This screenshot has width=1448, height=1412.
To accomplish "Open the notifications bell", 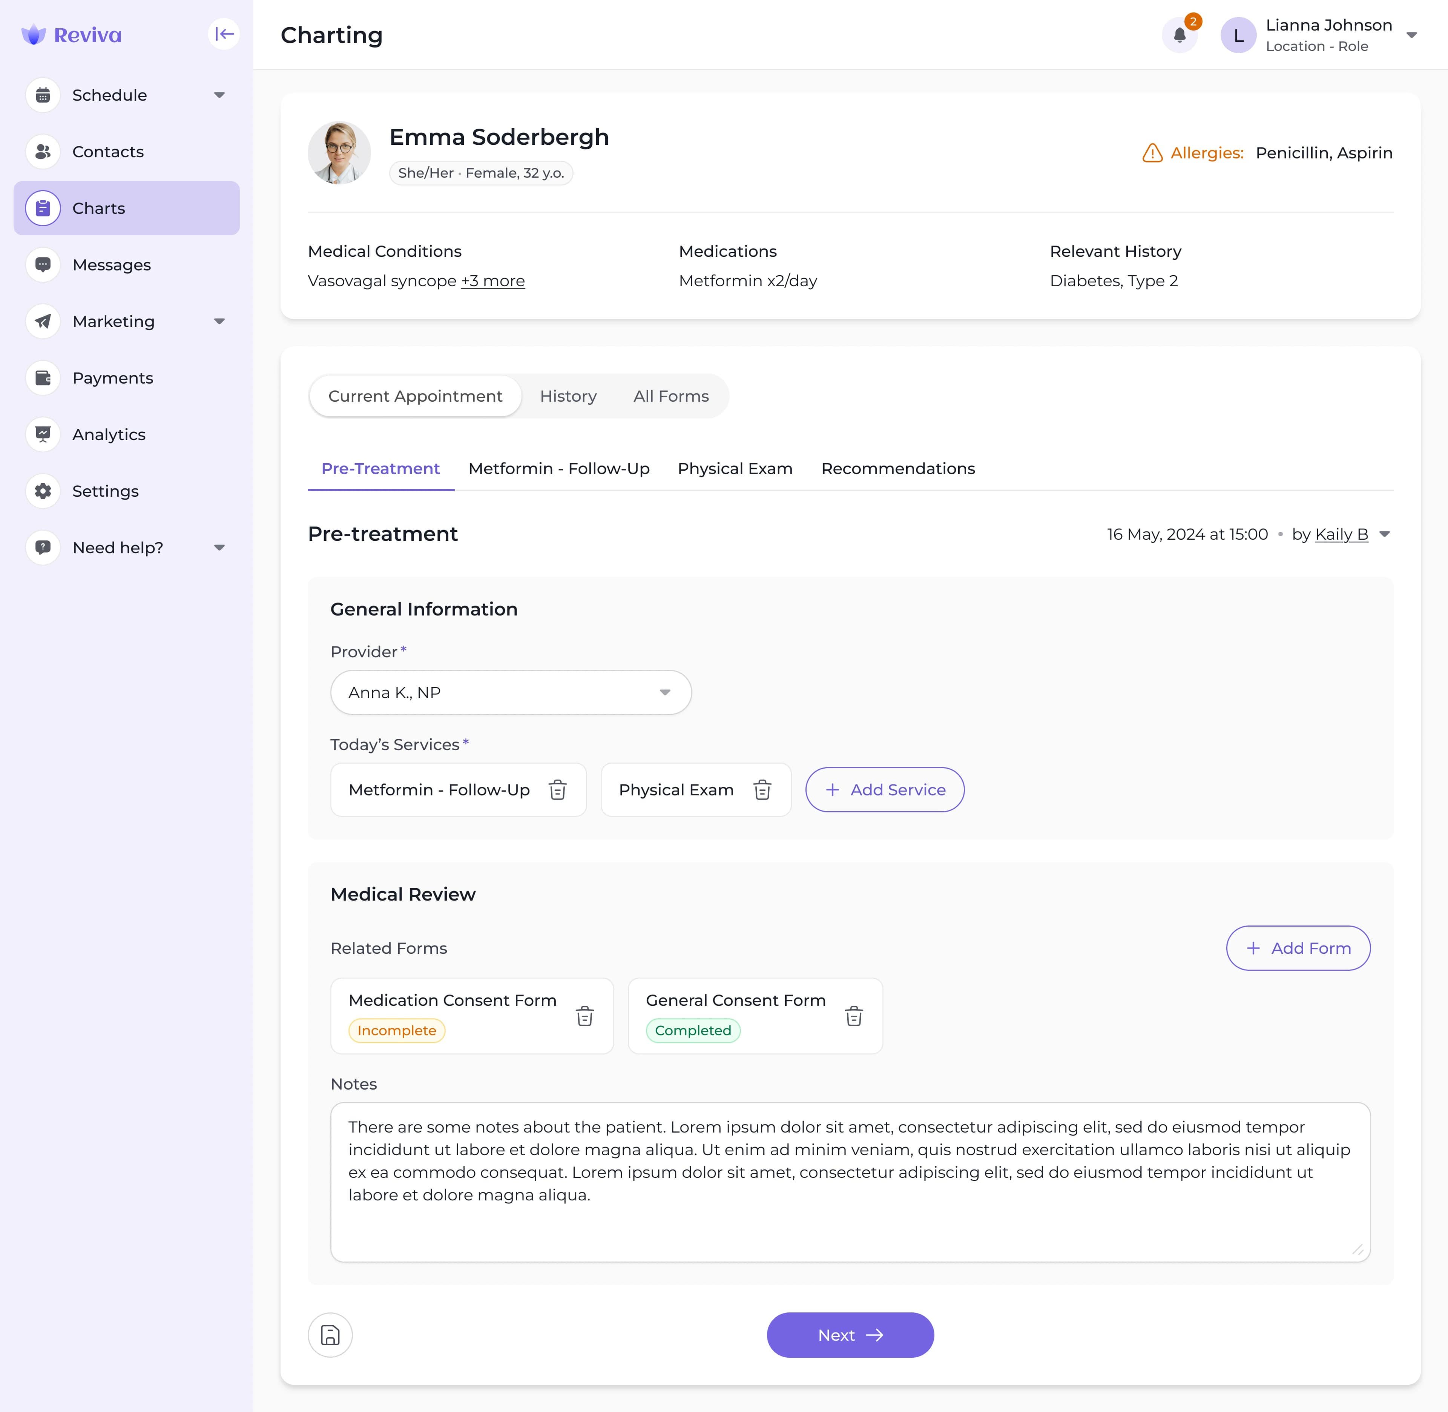I will 1179,35.
